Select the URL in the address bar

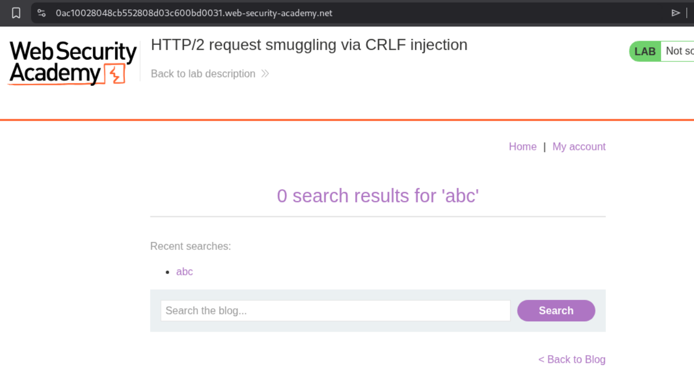194,13
